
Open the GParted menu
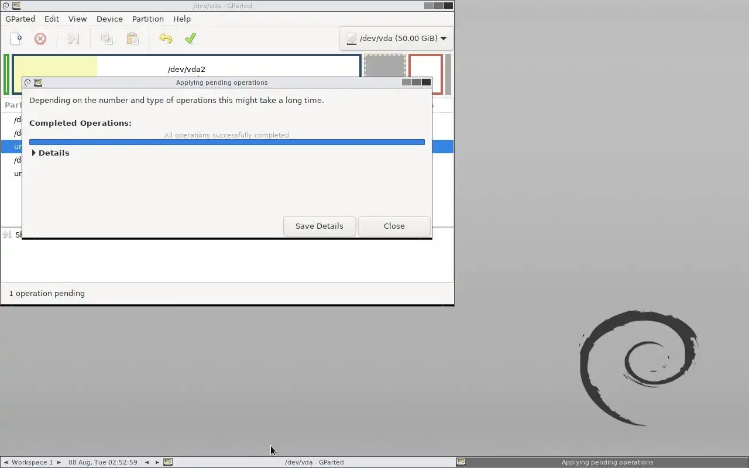(20, 19)
